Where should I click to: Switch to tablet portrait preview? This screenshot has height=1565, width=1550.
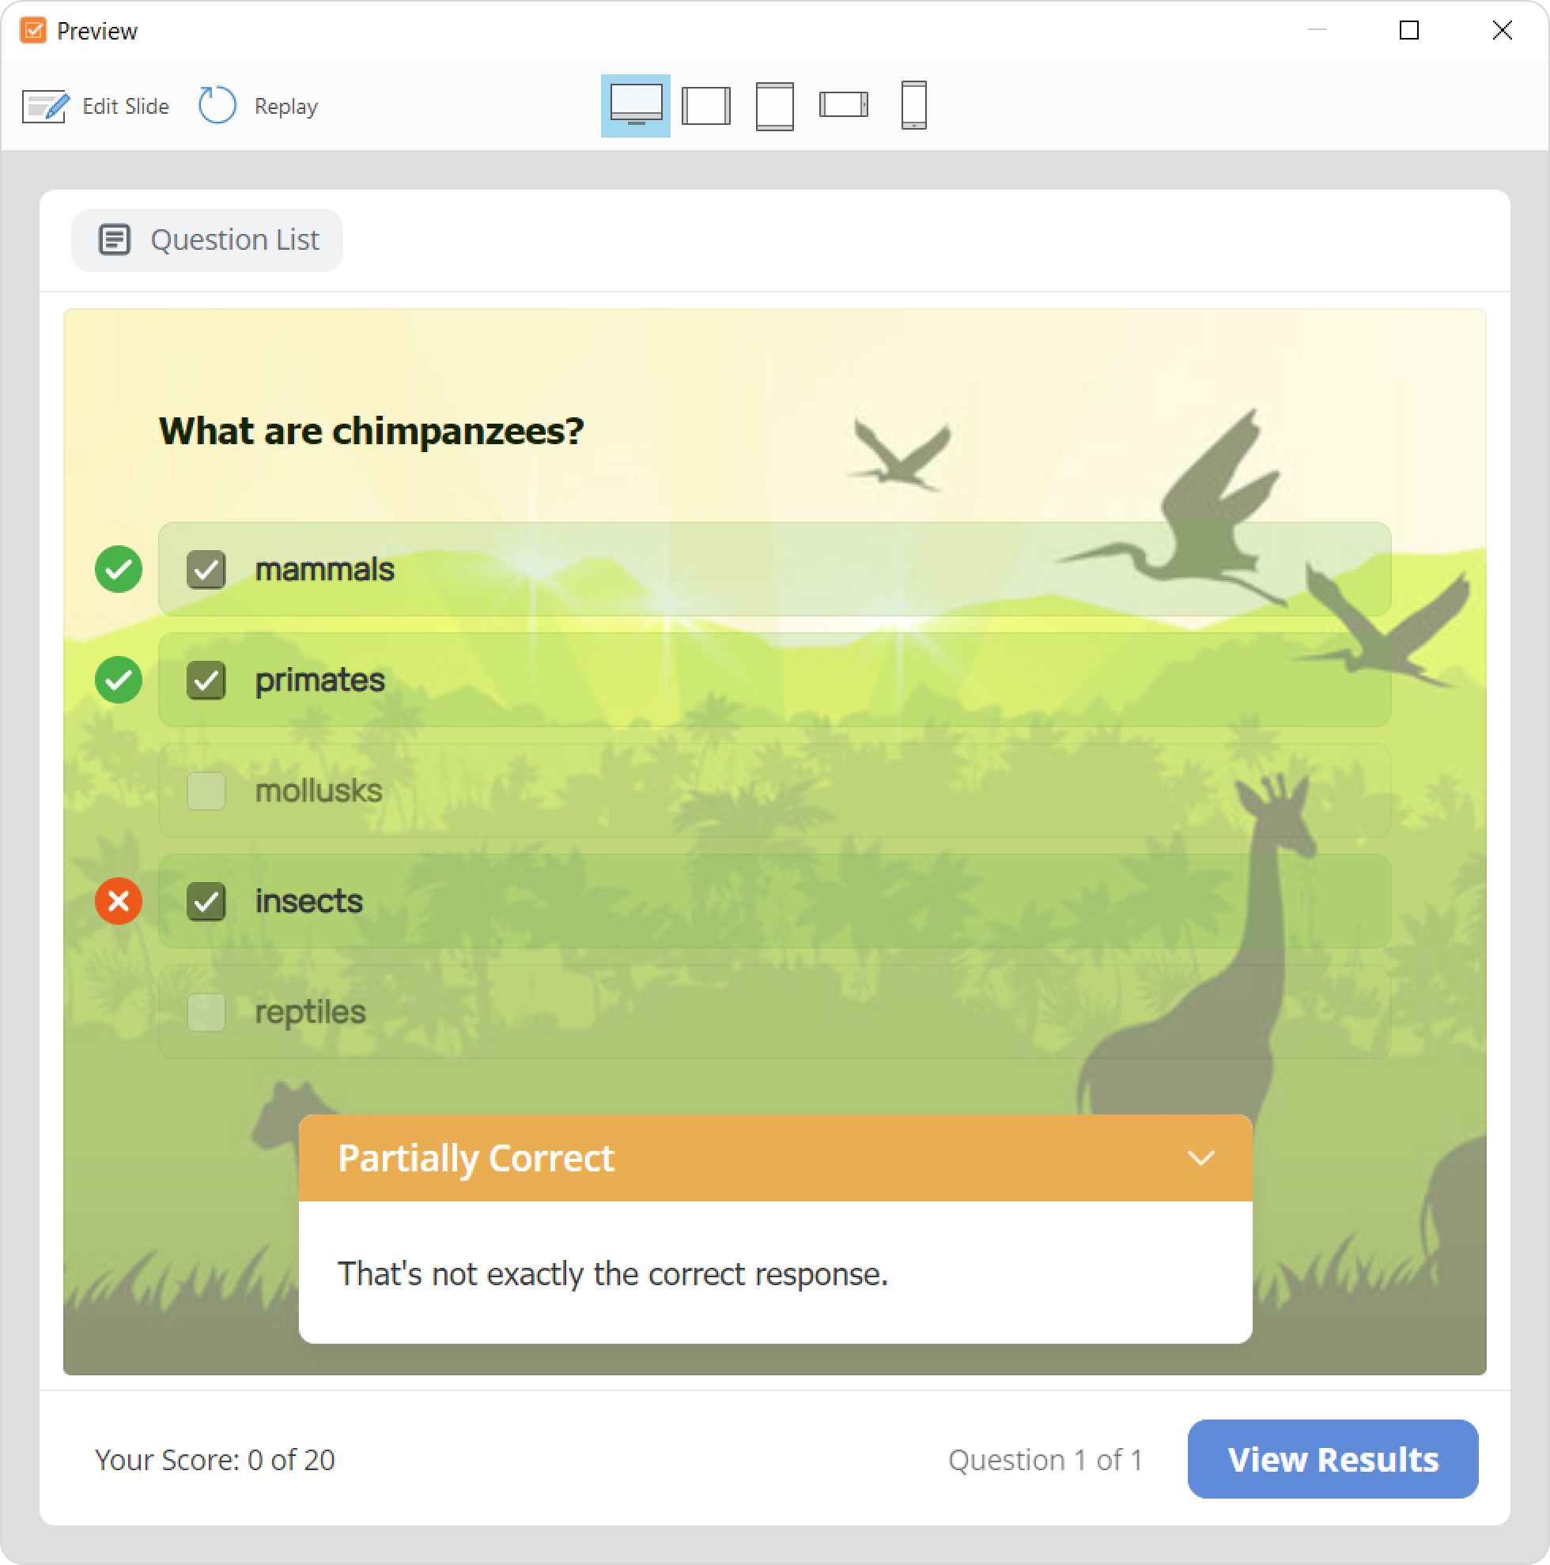pyautogui.click(x=774, y=106)
